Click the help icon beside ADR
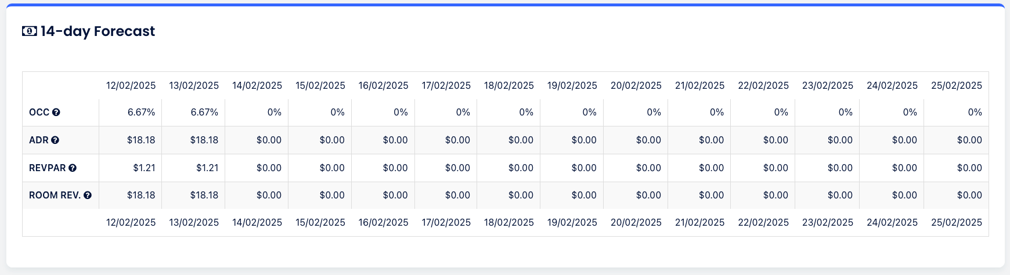The image size is (1010, 275). (55, 140)
